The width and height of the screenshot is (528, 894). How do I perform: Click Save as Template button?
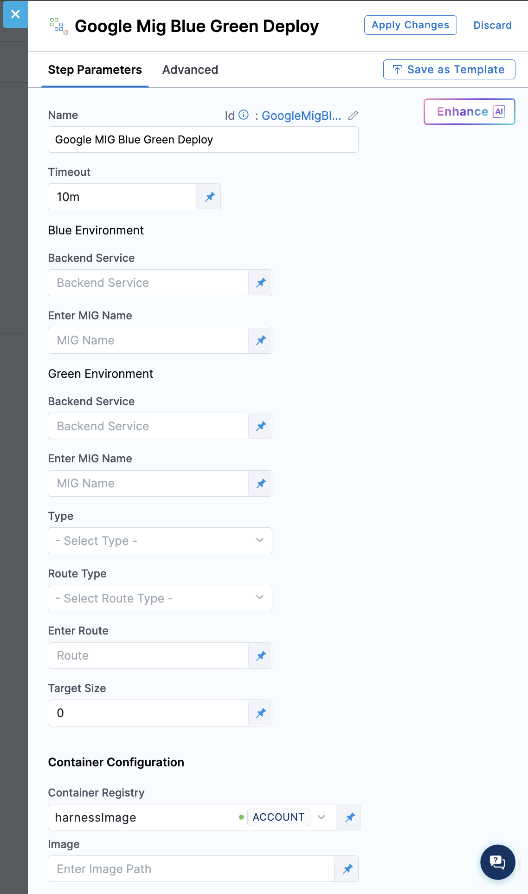click(x=449, y=70)
